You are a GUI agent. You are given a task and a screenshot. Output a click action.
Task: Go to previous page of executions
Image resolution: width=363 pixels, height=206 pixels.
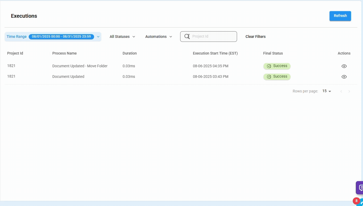(341, 91)
